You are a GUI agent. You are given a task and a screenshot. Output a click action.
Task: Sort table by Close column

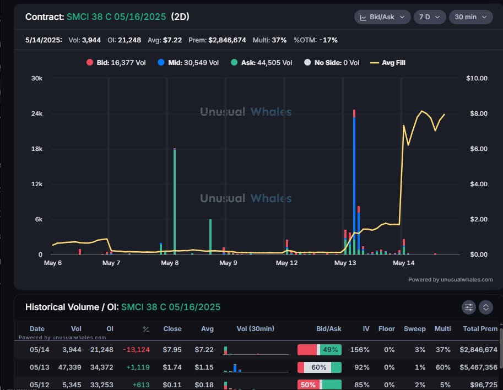tap(172, 329)
